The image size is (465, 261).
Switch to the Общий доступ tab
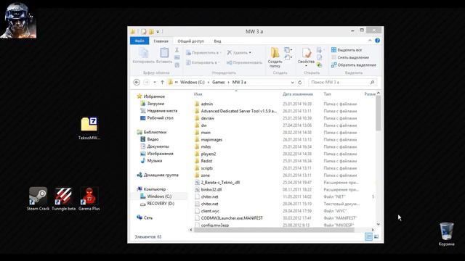click(x=190, y=41)
